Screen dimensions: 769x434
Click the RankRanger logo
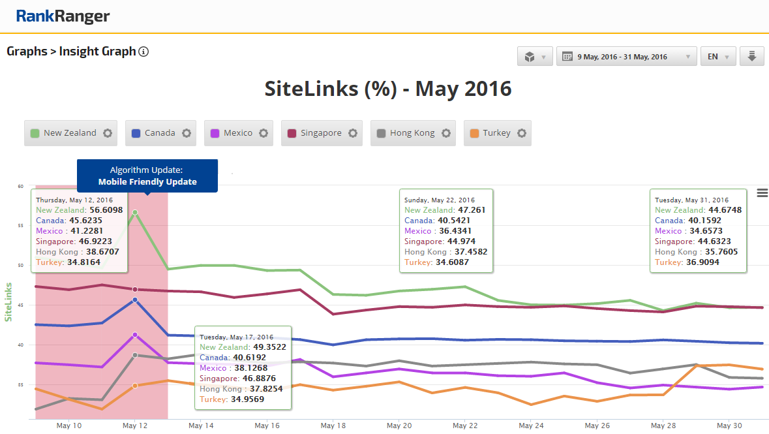point(63,16)
